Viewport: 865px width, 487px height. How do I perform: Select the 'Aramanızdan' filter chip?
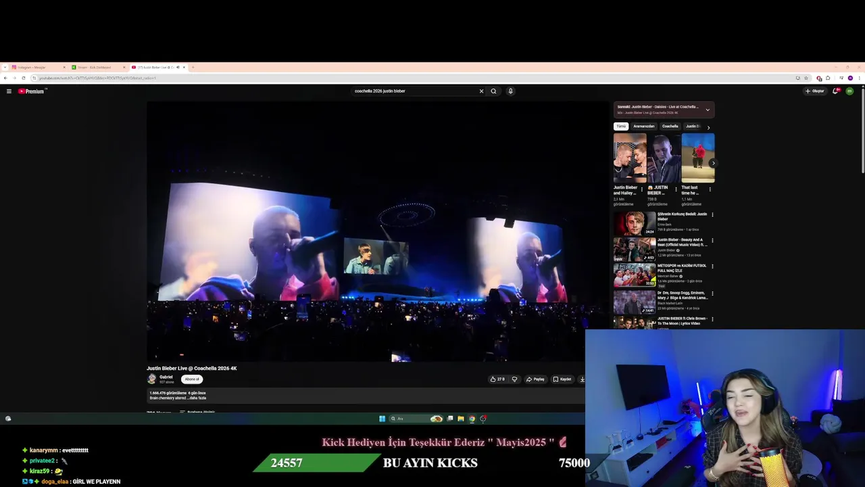coord(644,126)
